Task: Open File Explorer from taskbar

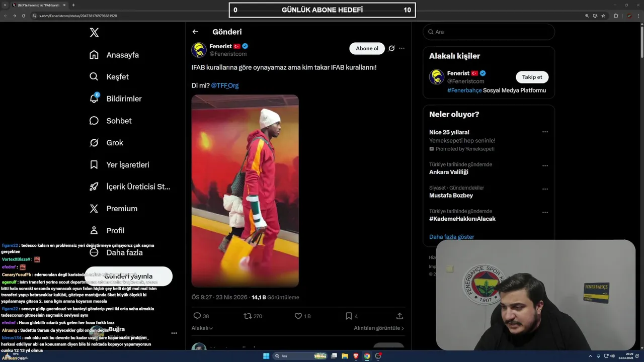Action: pyautogui.click(x=345, y=356)
